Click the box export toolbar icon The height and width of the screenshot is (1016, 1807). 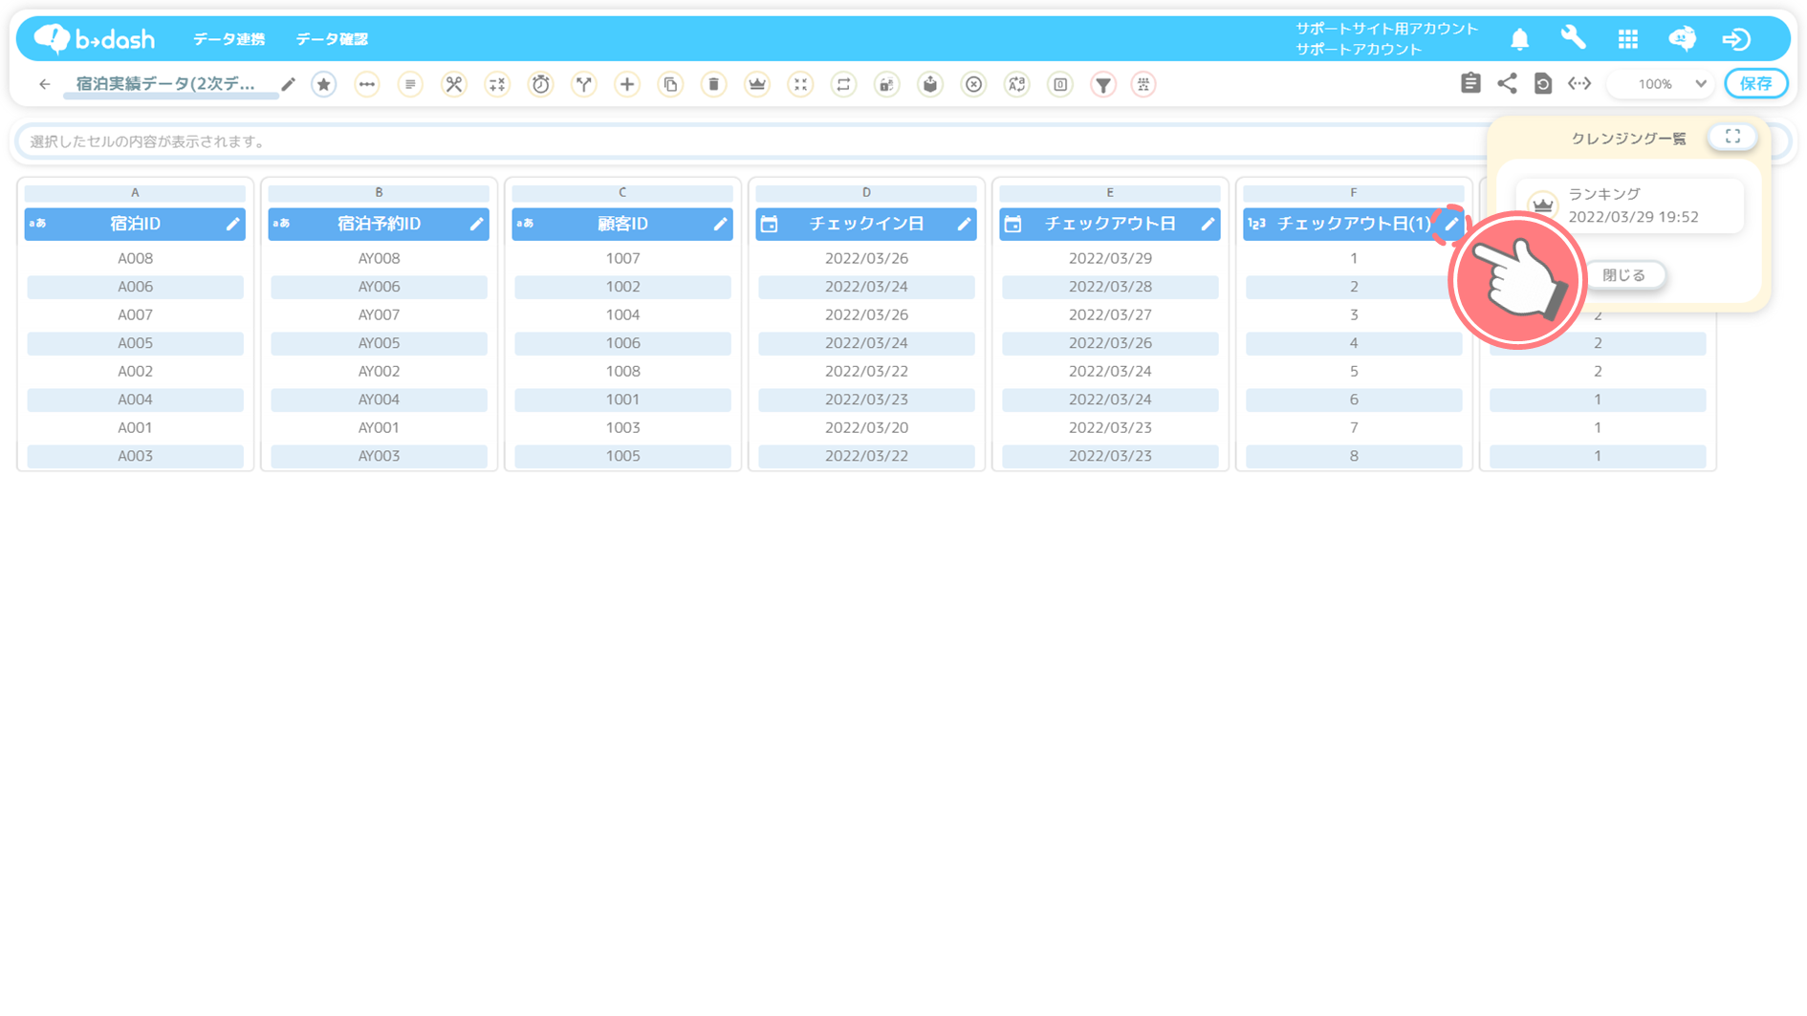[x=930, y=84]
